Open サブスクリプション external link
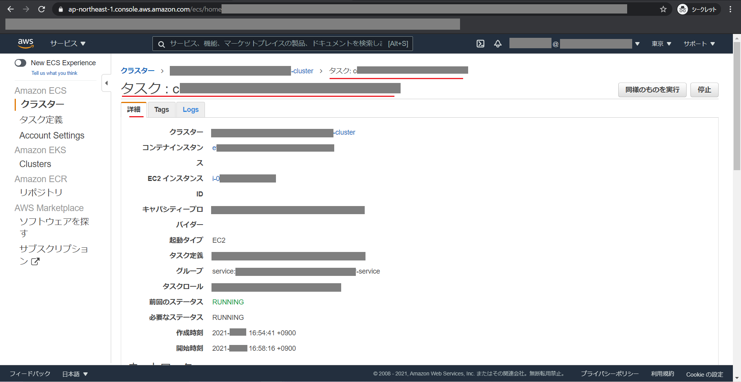 tap(54, 255)
